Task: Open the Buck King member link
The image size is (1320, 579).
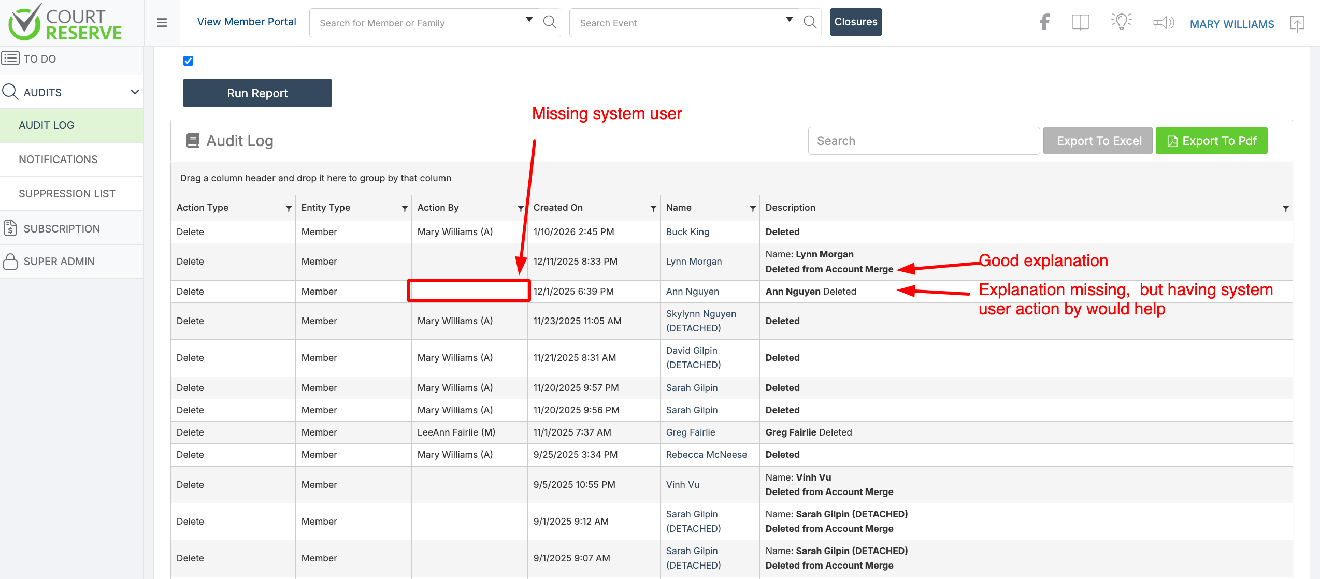Action: click(x=687, y=232)
